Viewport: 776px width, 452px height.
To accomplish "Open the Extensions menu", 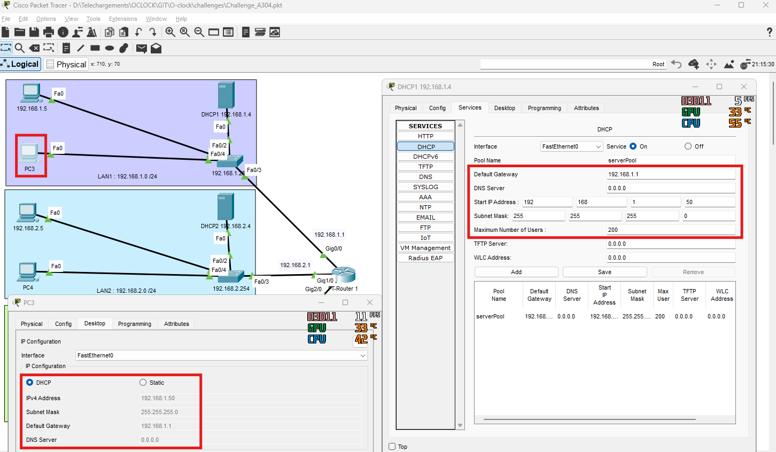I will (x=122, y=19).
